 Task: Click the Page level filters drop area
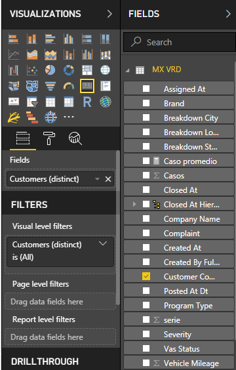point(60,301)
